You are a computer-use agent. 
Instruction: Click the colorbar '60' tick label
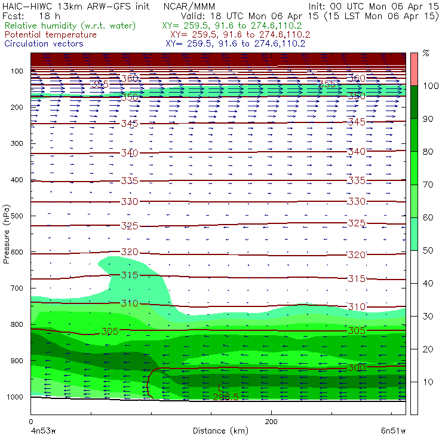[x=428, y=217]
